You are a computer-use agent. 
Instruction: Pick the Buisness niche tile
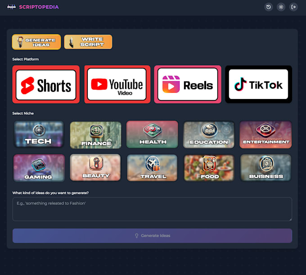point(265,168)
